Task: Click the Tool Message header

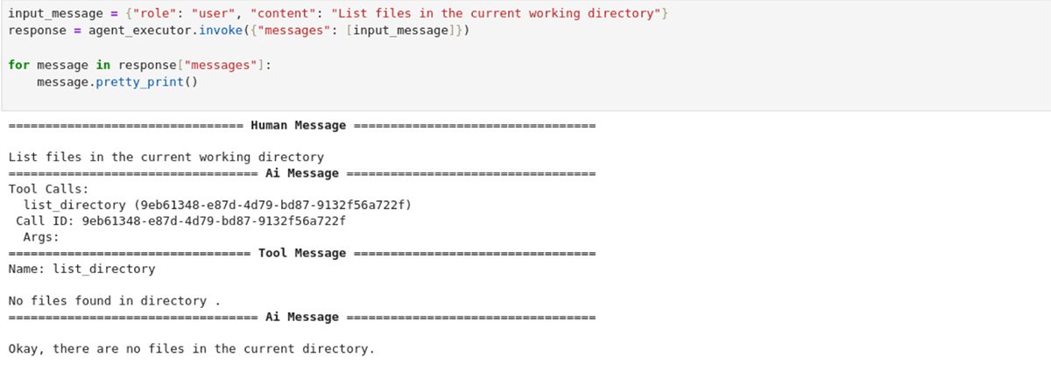Action: (302, 253)
